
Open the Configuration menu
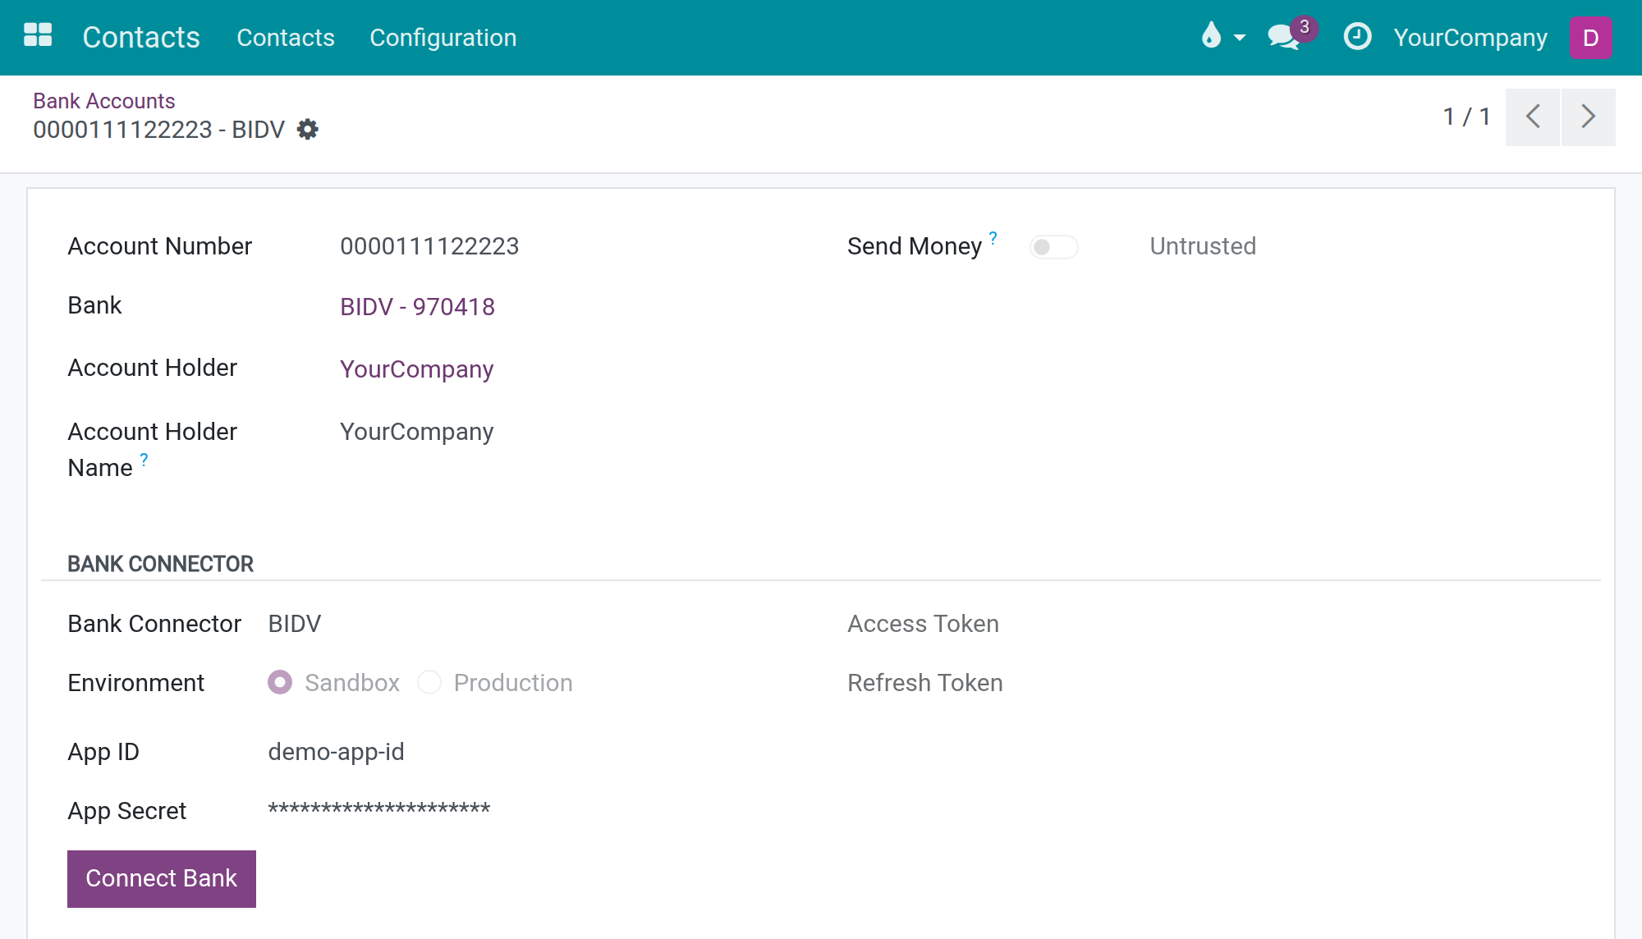(x=443, y=38)
